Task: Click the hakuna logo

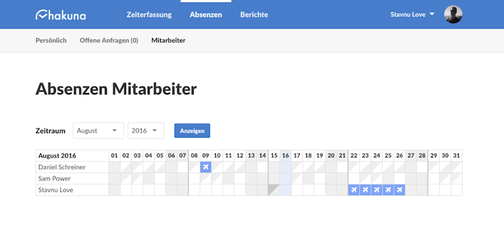Action: coord(61,15)
